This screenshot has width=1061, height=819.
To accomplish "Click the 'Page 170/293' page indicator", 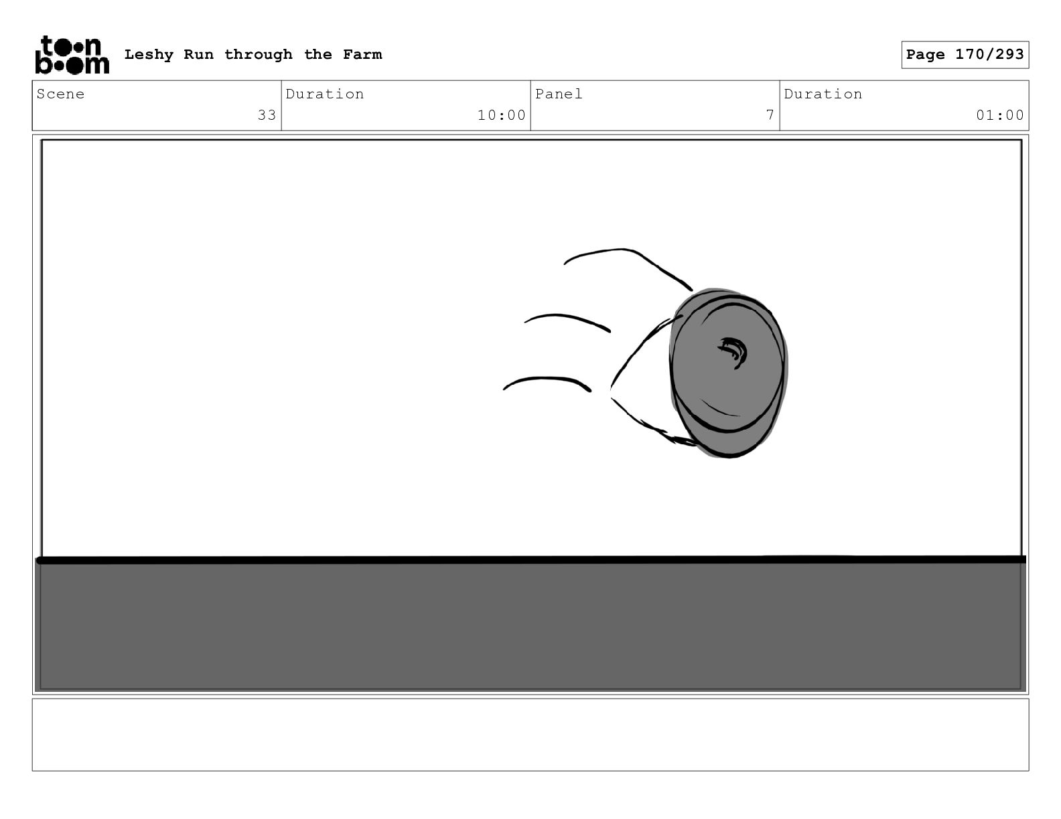I will pos(965,55).
